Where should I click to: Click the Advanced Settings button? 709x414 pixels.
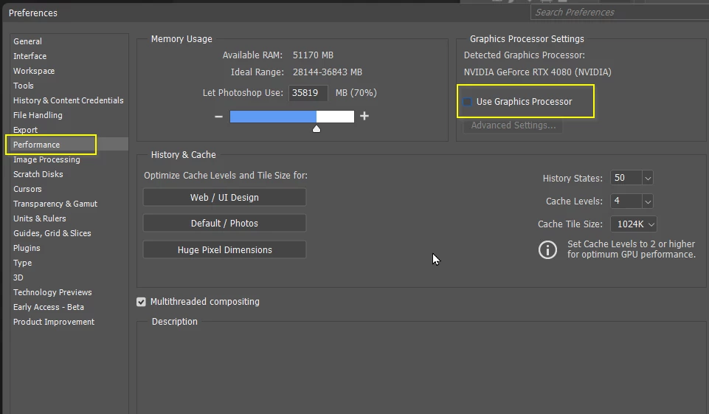513,125
